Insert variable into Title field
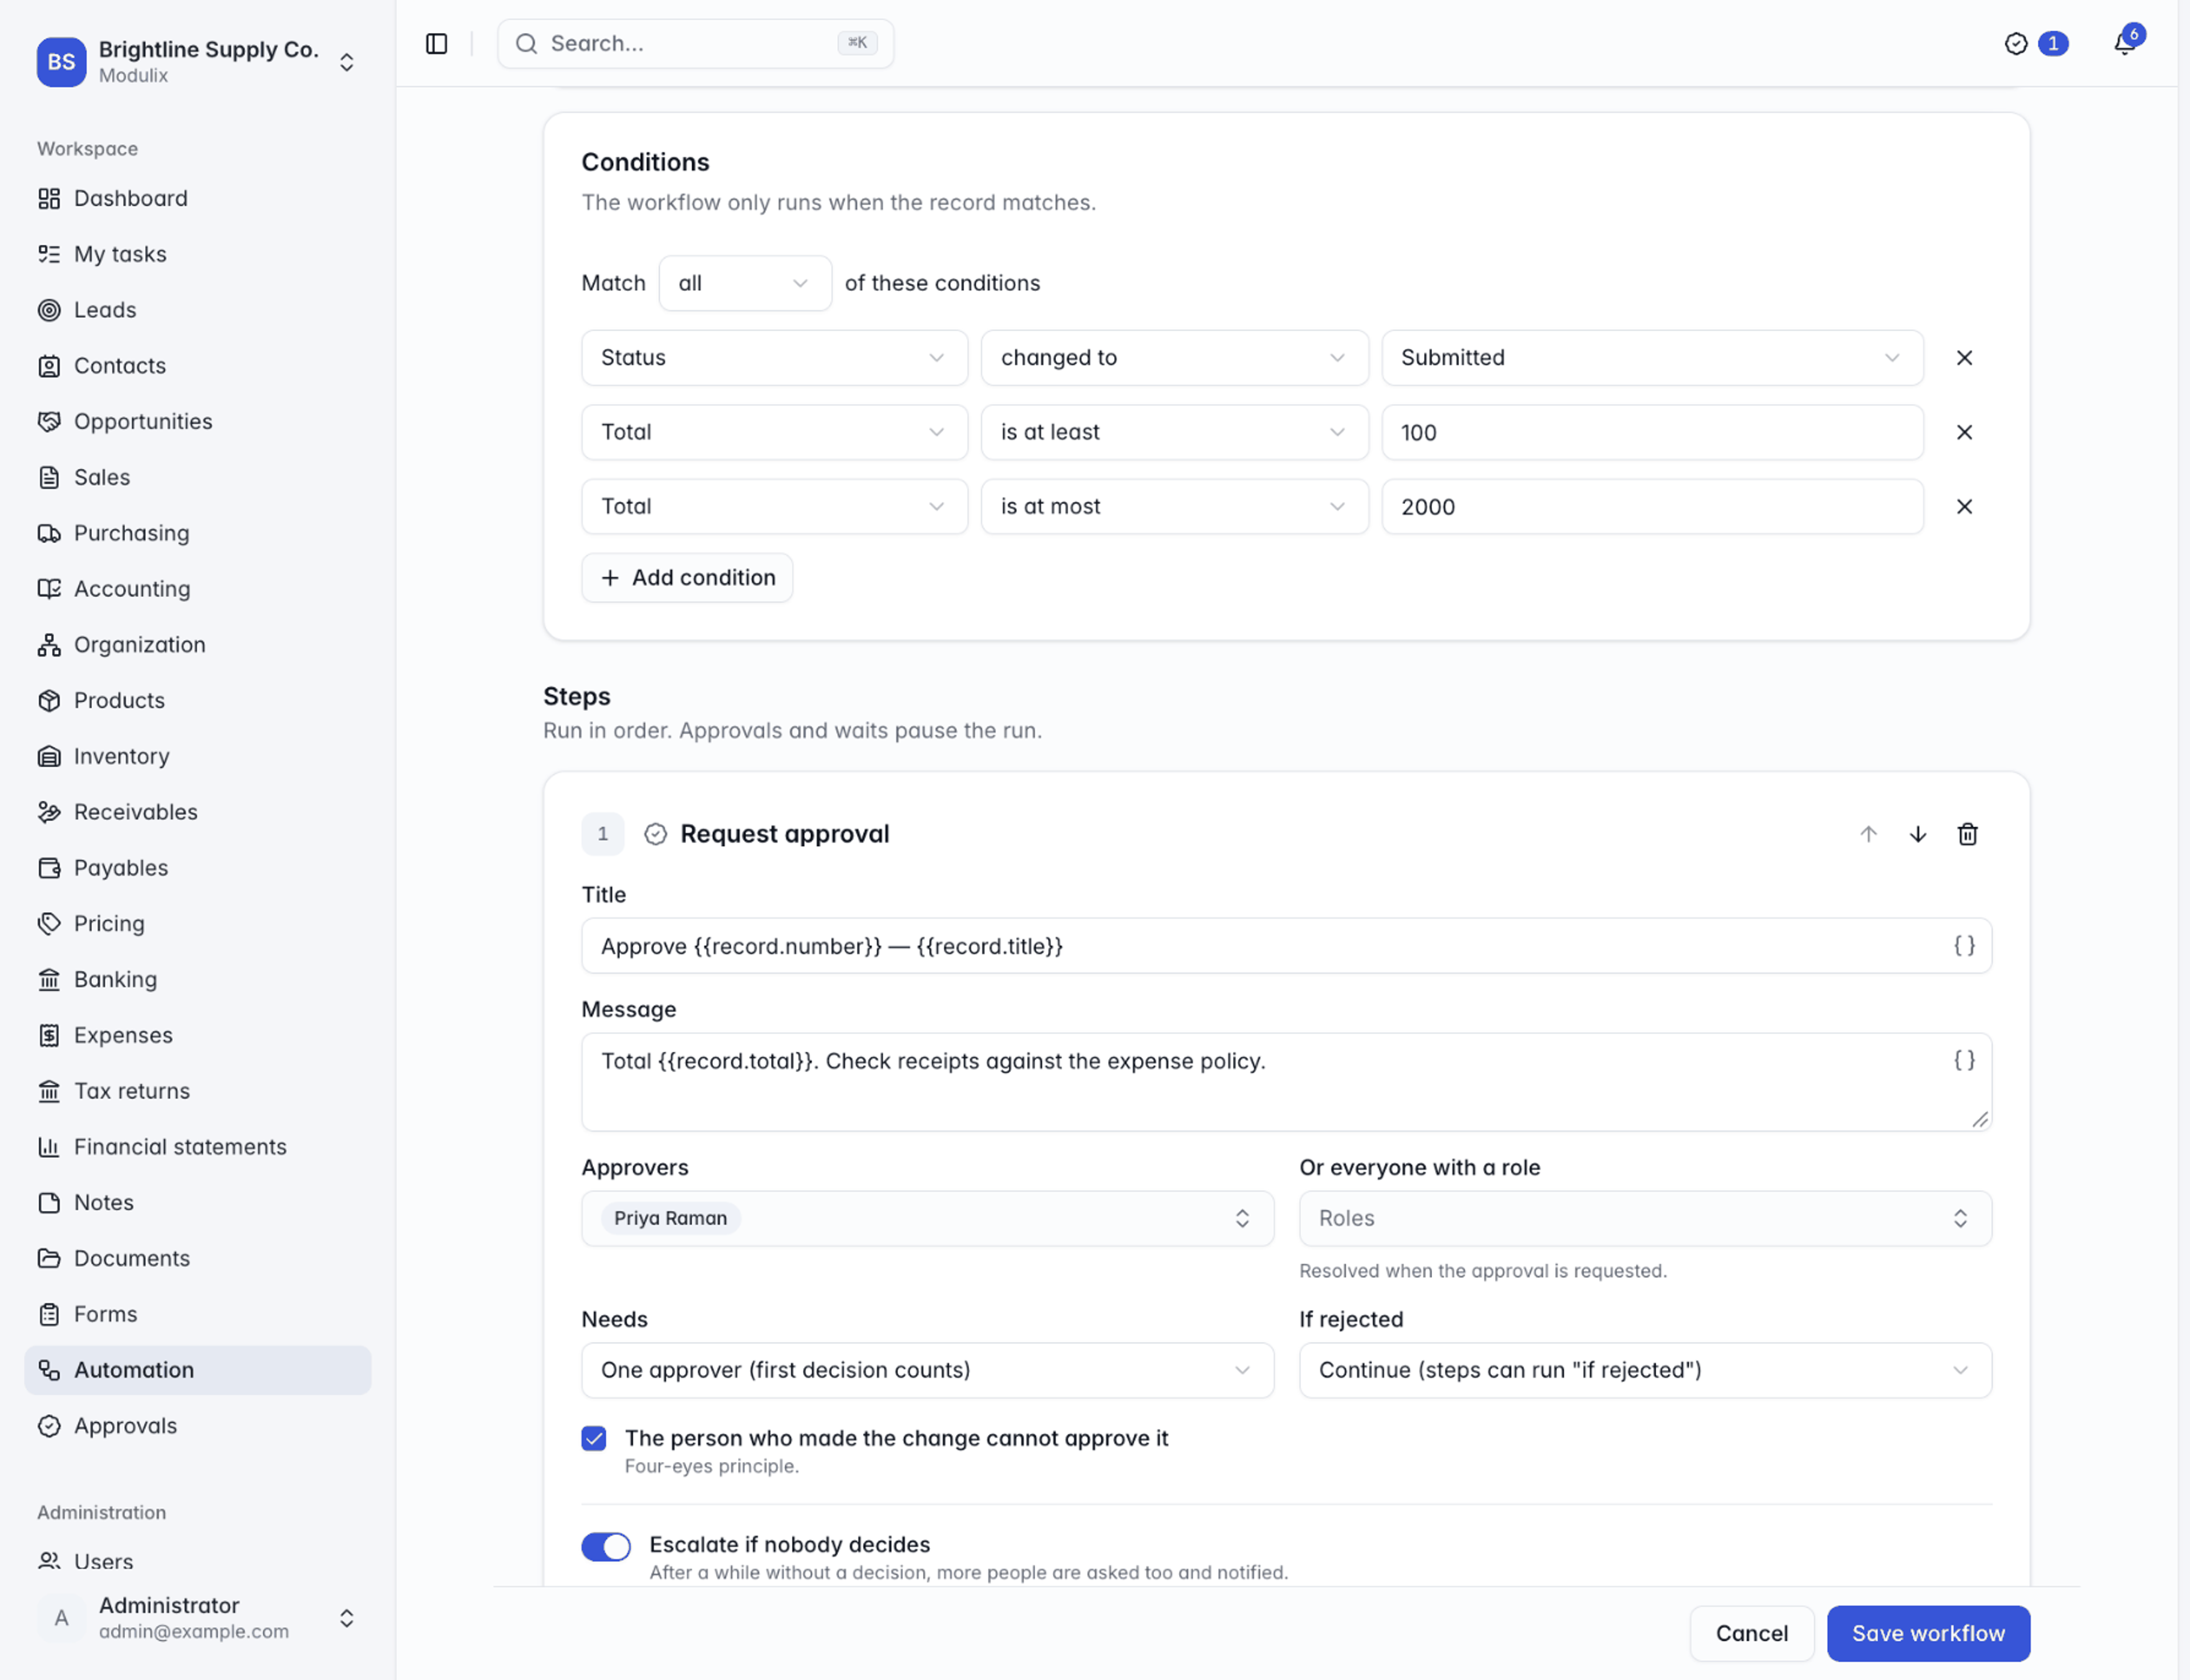This screenshot has height=1680, width=2190. [x=1964, y=945]
